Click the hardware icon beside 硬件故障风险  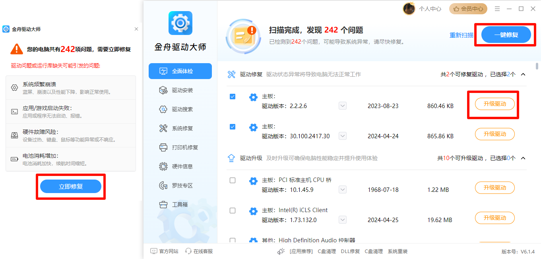tap(14, 135)
